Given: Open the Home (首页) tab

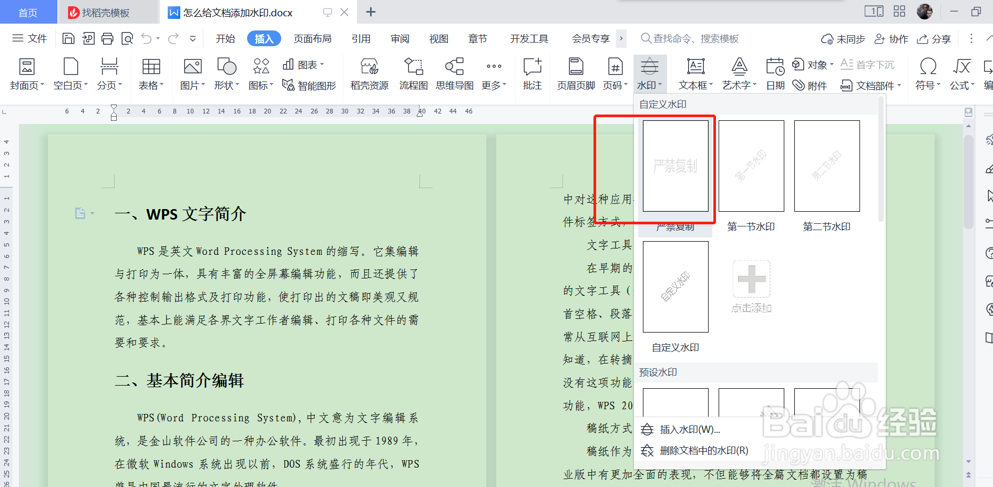Looking at the screenshot, I should click(x=28, y=12).
